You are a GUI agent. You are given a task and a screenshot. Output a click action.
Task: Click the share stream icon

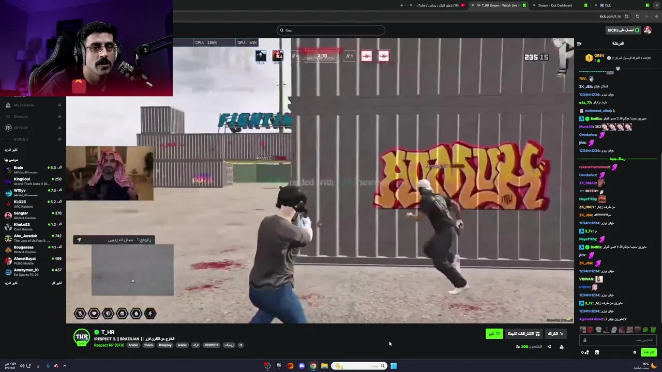[x=549, y=347]
